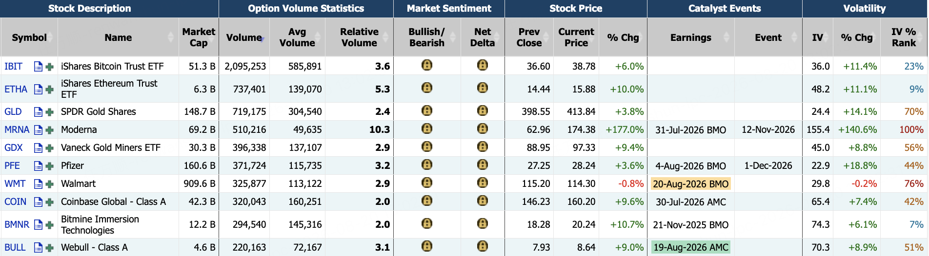This screenshot has width=929, height=256.
Task: Sort the table by the Symbol column arrows
Action: pyautogui.click(x=50, y=37)
